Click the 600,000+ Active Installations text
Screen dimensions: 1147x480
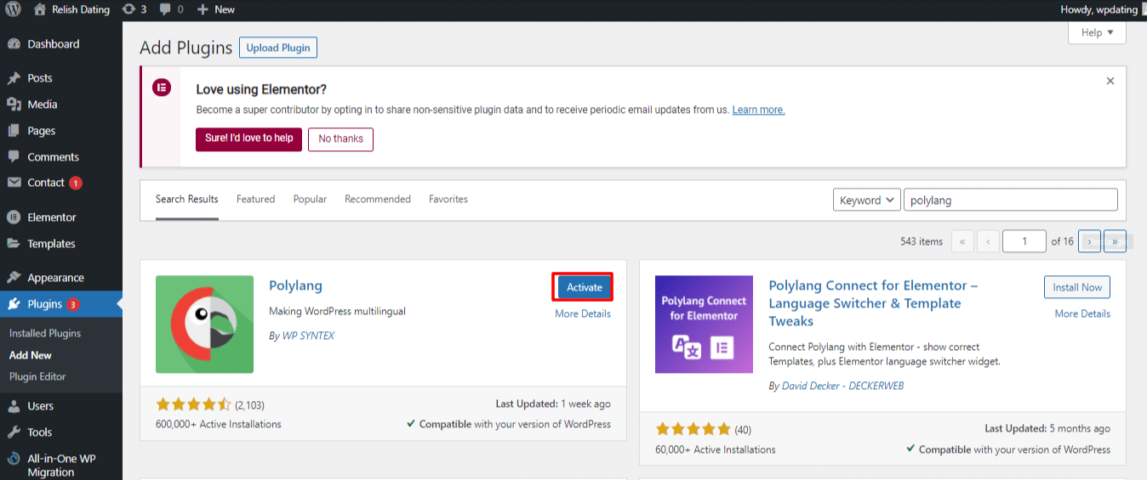(219, 424)
